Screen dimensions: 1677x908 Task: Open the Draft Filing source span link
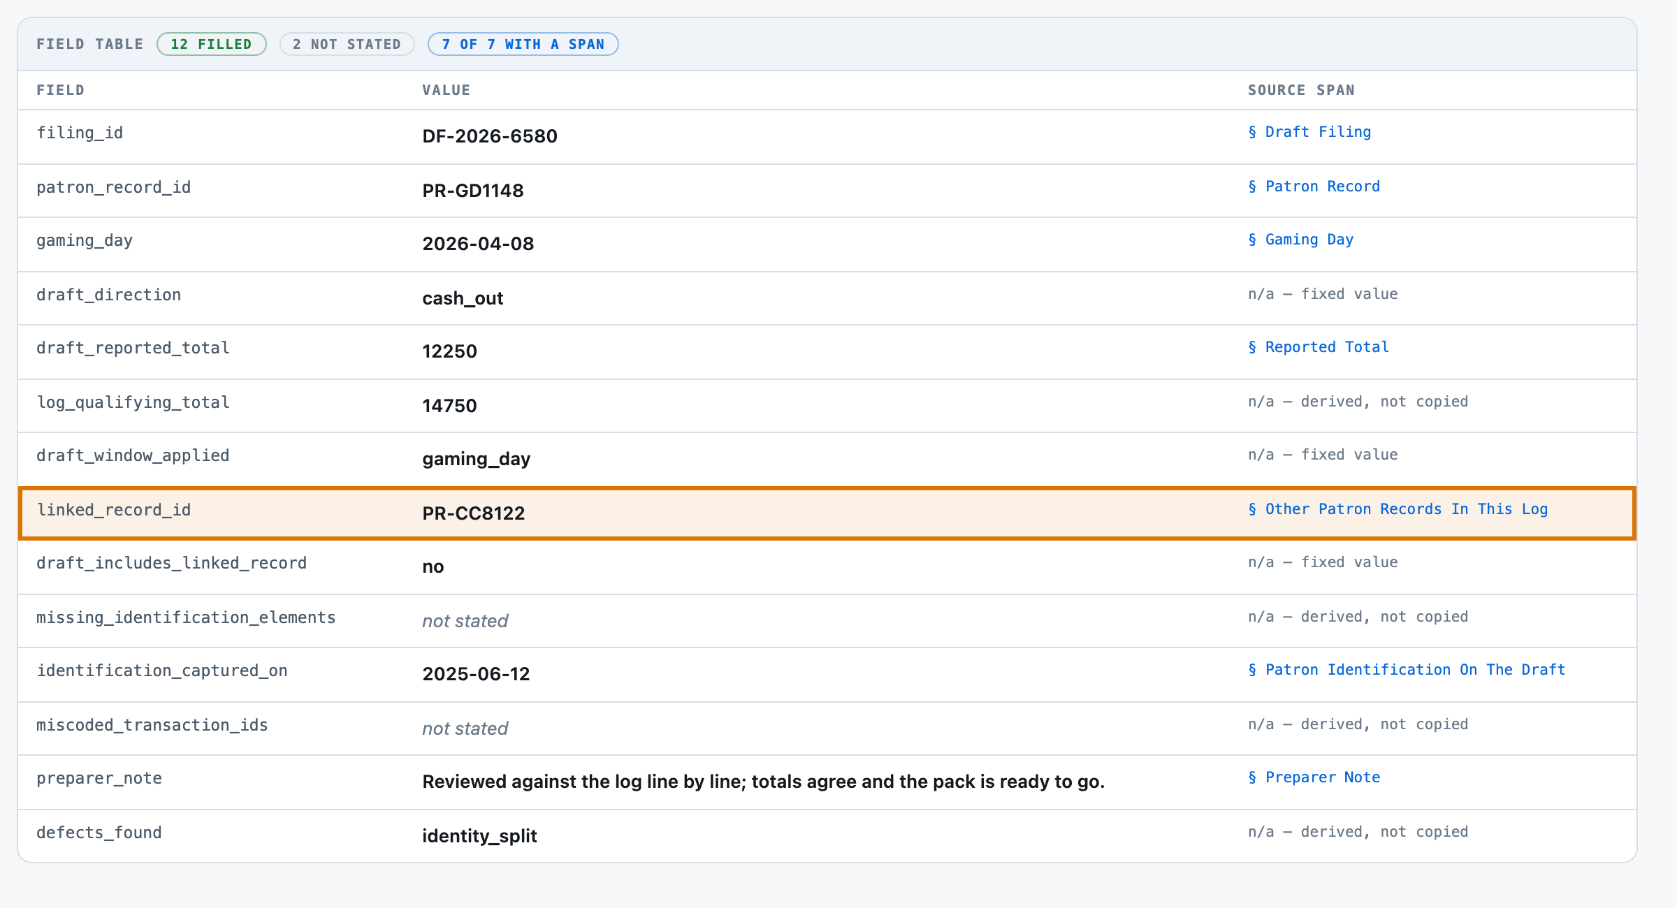coord(1309,132)
